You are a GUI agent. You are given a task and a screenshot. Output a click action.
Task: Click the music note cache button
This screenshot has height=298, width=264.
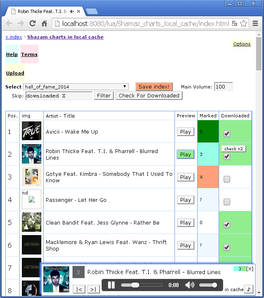(249, 289)
